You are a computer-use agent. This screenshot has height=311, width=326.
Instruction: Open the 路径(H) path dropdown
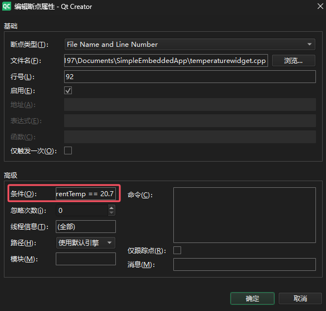[x=86, y=242]
